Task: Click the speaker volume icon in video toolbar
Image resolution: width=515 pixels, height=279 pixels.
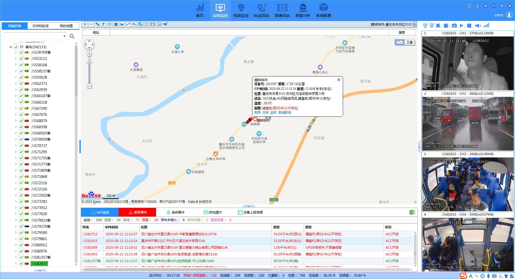Action: 478,25
